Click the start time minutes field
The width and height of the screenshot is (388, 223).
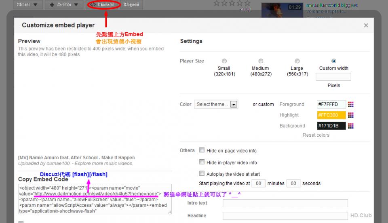(x=258, y=183)
